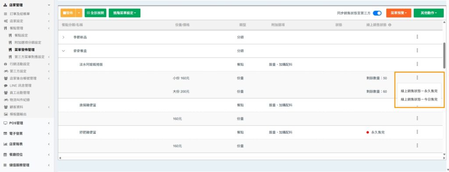449x172 pixels.
Task: Click the info icon beside 線上銷售狀態 header
Action: (x=390, y=25)
